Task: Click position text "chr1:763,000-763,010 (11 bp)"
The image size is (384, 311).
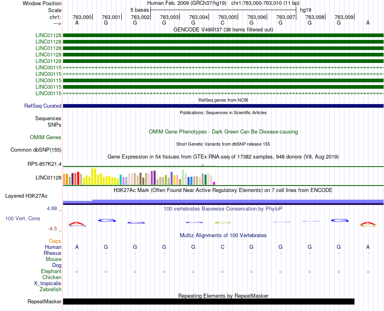Action: pos(265,3)
